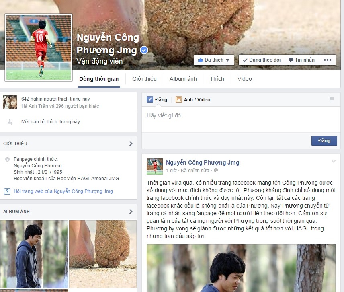Click the globe privacy icon on the post
This screenshot has height=292, width=344.
[x=216, y=170]
